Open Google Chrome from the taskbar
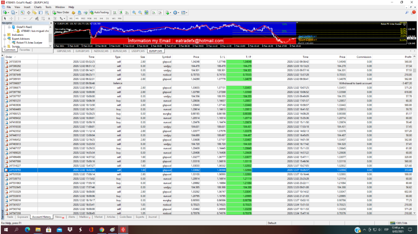The image size is (418, 234). (x=102, y=230)
